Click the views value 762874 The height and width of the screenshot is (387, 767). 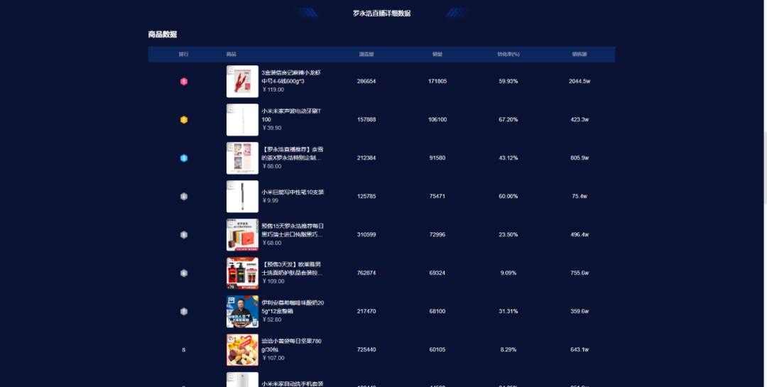coord(366,273)
